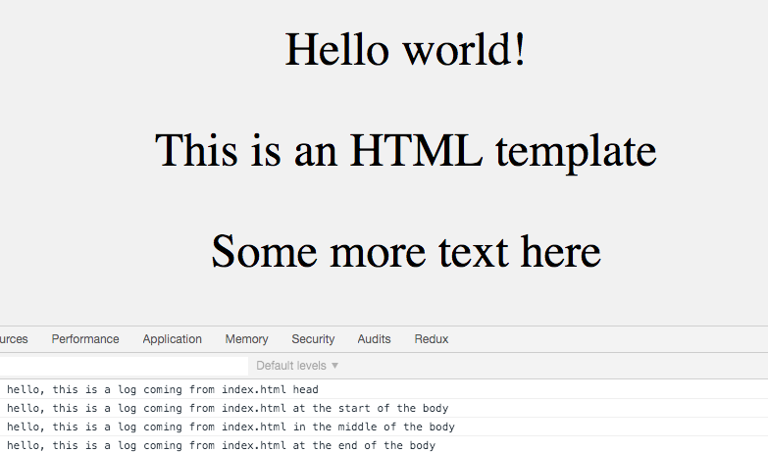This screenshot has height=452, width=768.
Task: Focus the console filter input field
Action: click(124, 366)
